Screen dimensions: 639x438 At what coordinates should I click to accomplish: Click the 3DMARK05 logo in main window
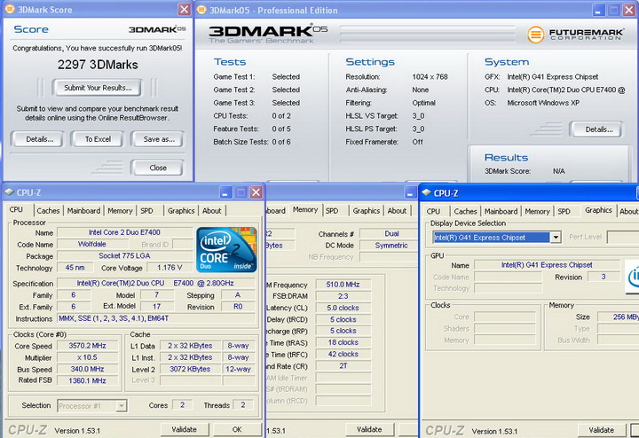point(268,35)
